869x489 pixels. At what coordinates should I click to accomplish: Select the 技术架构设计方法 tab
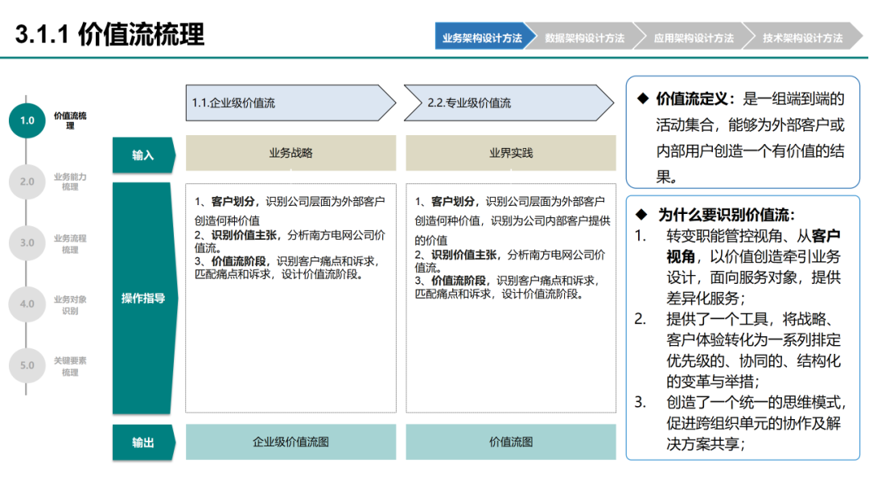[x=802, y=36]
